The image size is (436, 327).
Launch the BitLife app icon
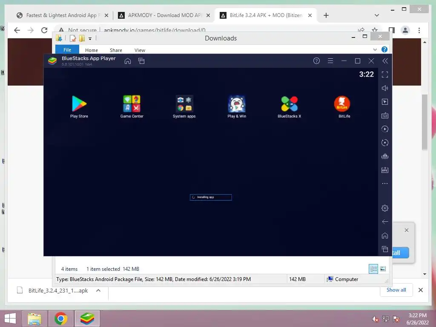coord(342,104)
